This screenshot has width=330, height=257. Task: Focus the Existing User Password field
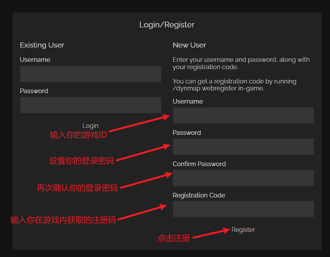[x=91, y=105]
